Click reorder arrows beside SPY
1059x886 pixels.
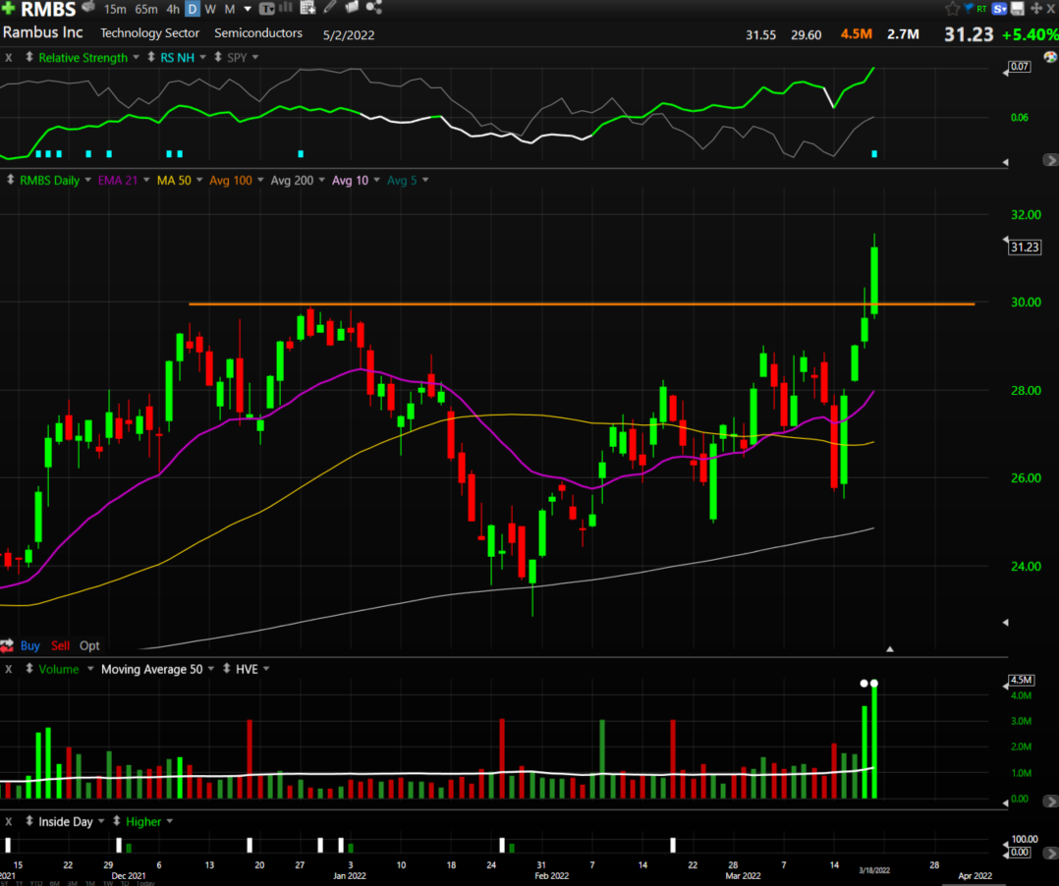217,57
